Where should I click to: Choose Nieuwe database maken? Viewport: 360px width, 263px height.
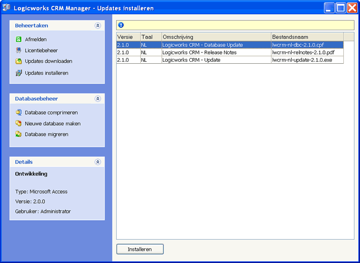tap(53, 124)
